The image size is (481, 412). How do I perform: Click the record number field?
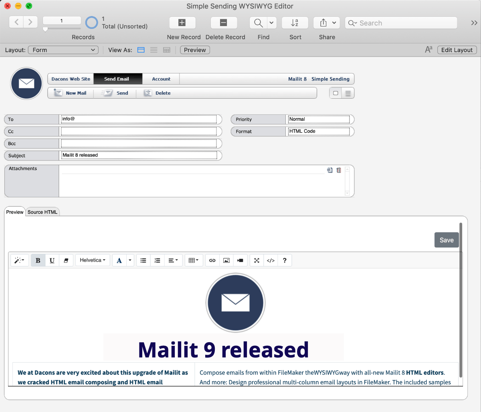[62, 20]
